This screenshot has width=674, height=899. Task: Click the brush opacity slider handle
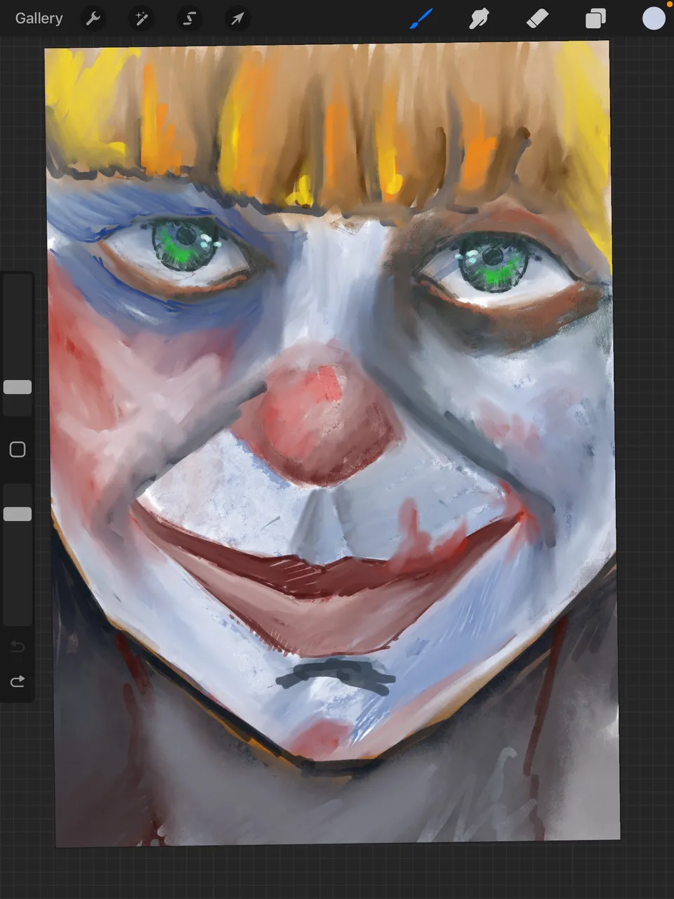coord(18,514)
